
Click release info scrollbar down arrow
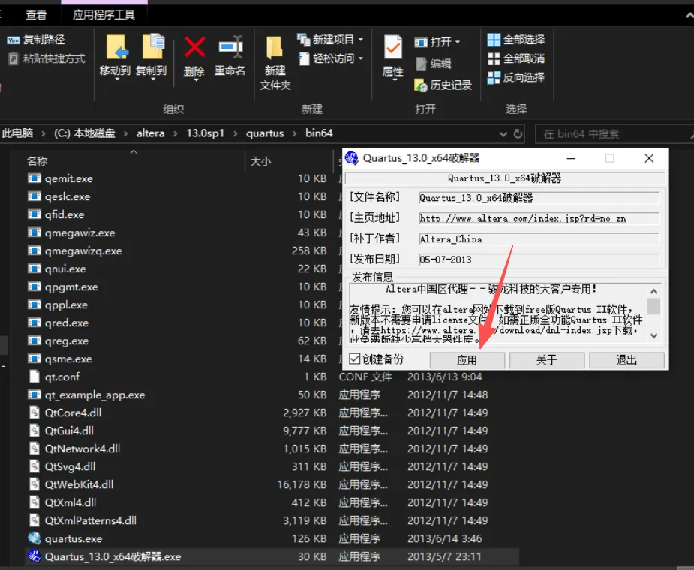653,336
